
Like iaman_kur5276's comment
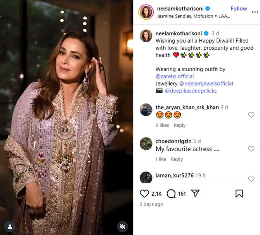(x=251, y=179)
